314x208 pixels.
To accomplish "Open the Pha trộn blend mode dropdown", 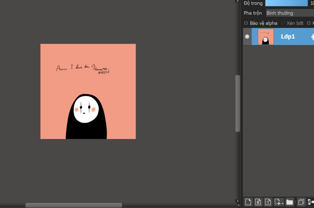I will tap(290, 13).
